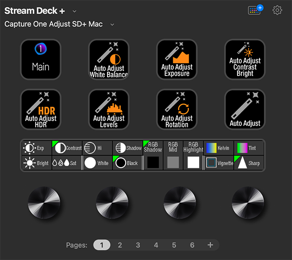The width and height of the screenshot is (292, 260).
Task: Click the Hi highlight touch strip item
Action: point(97,148)
